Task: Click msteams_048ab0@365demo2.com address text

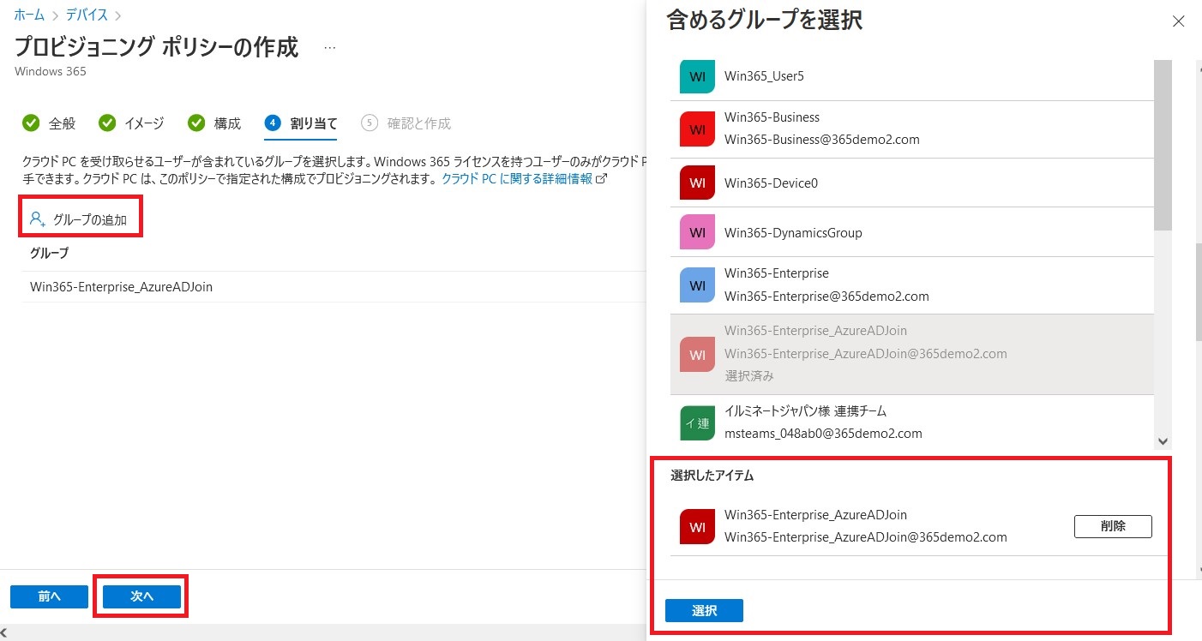Action: 823,434
